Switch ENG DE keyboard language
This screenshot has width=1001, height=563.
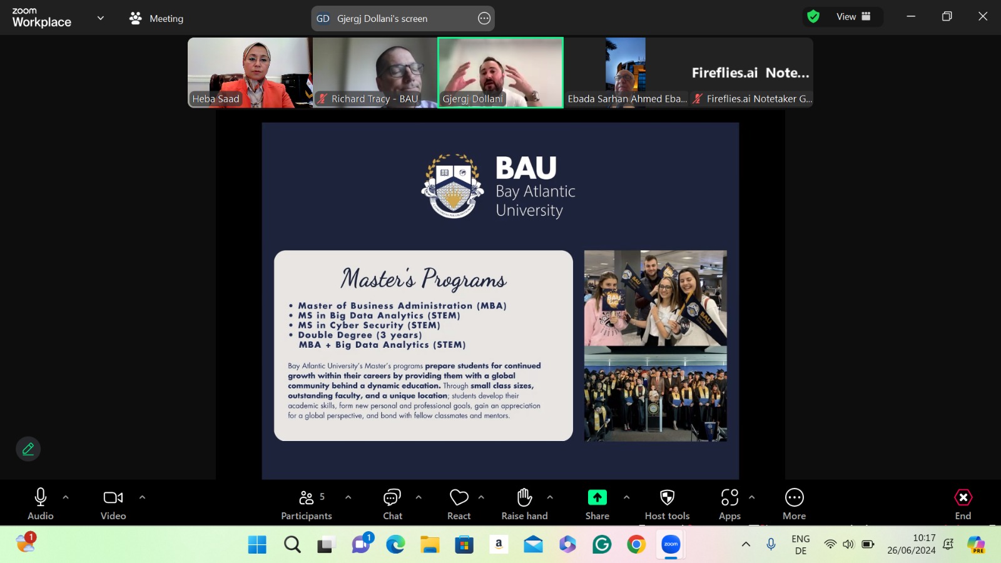coord(801,544)
